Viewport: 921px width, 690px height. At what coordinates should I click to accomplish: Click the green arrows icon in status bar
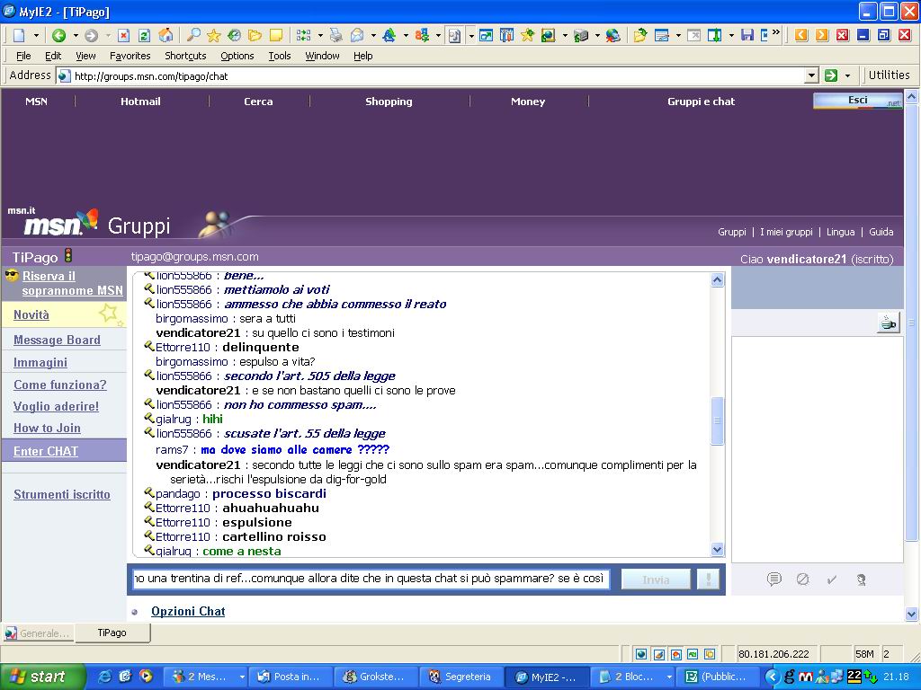[x=693, y=654]
